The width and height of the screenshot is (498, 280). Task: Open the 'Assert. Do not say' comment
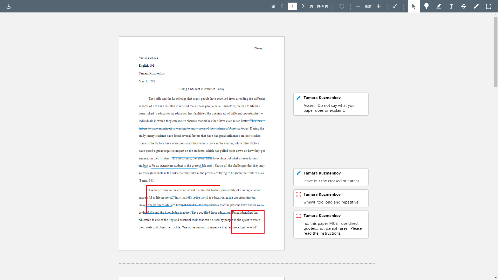(x=331, y=104)
